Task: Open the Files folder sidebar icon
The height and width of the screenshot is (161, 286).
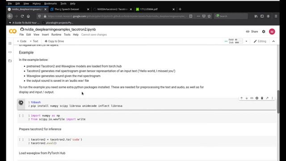Action: pos(10,61)
